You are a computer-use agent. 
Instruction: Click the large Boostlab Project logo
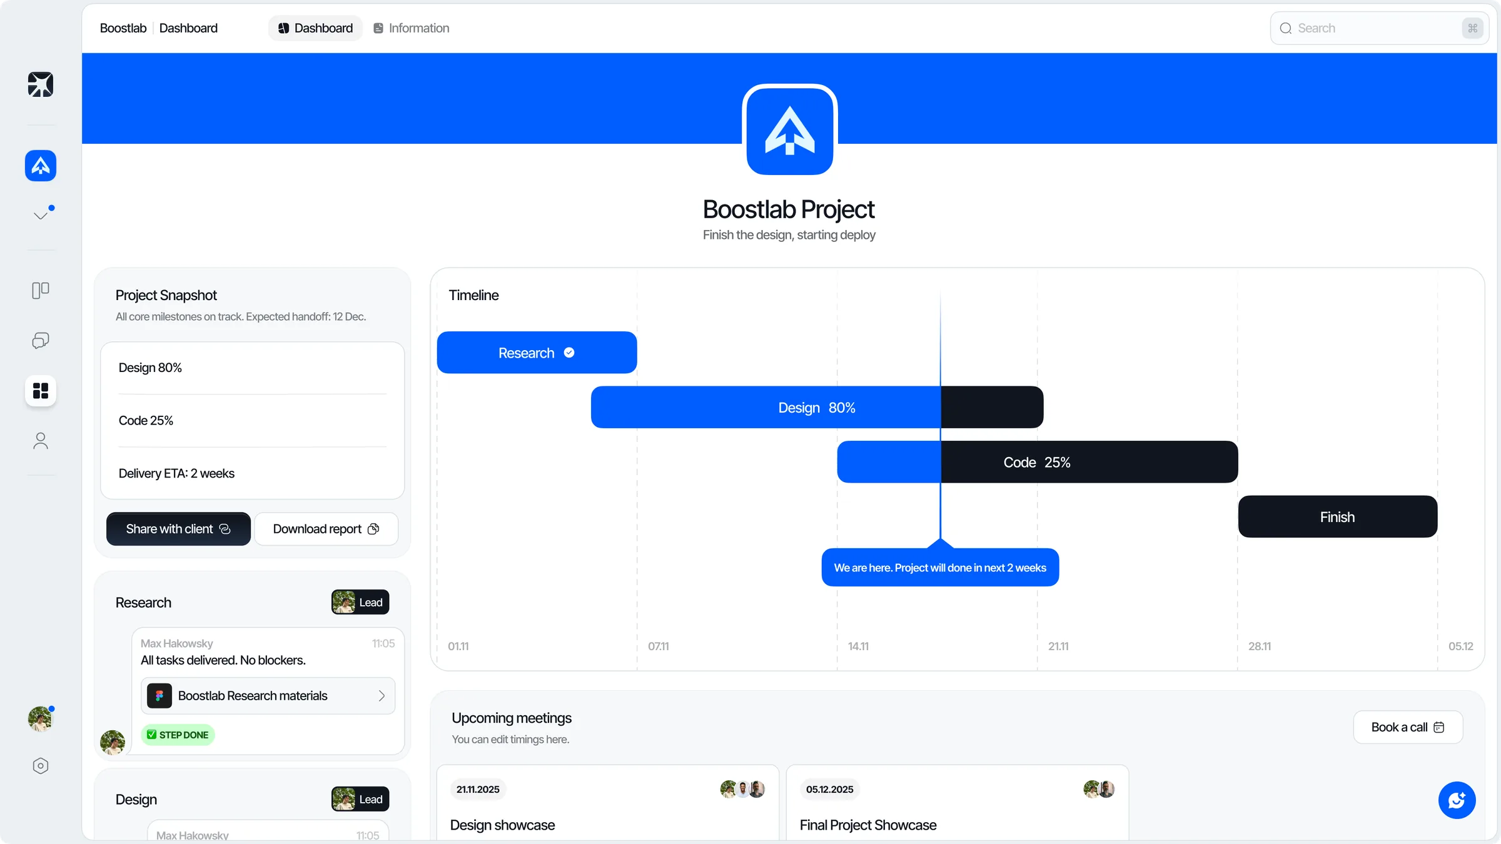tap(790, 130)
